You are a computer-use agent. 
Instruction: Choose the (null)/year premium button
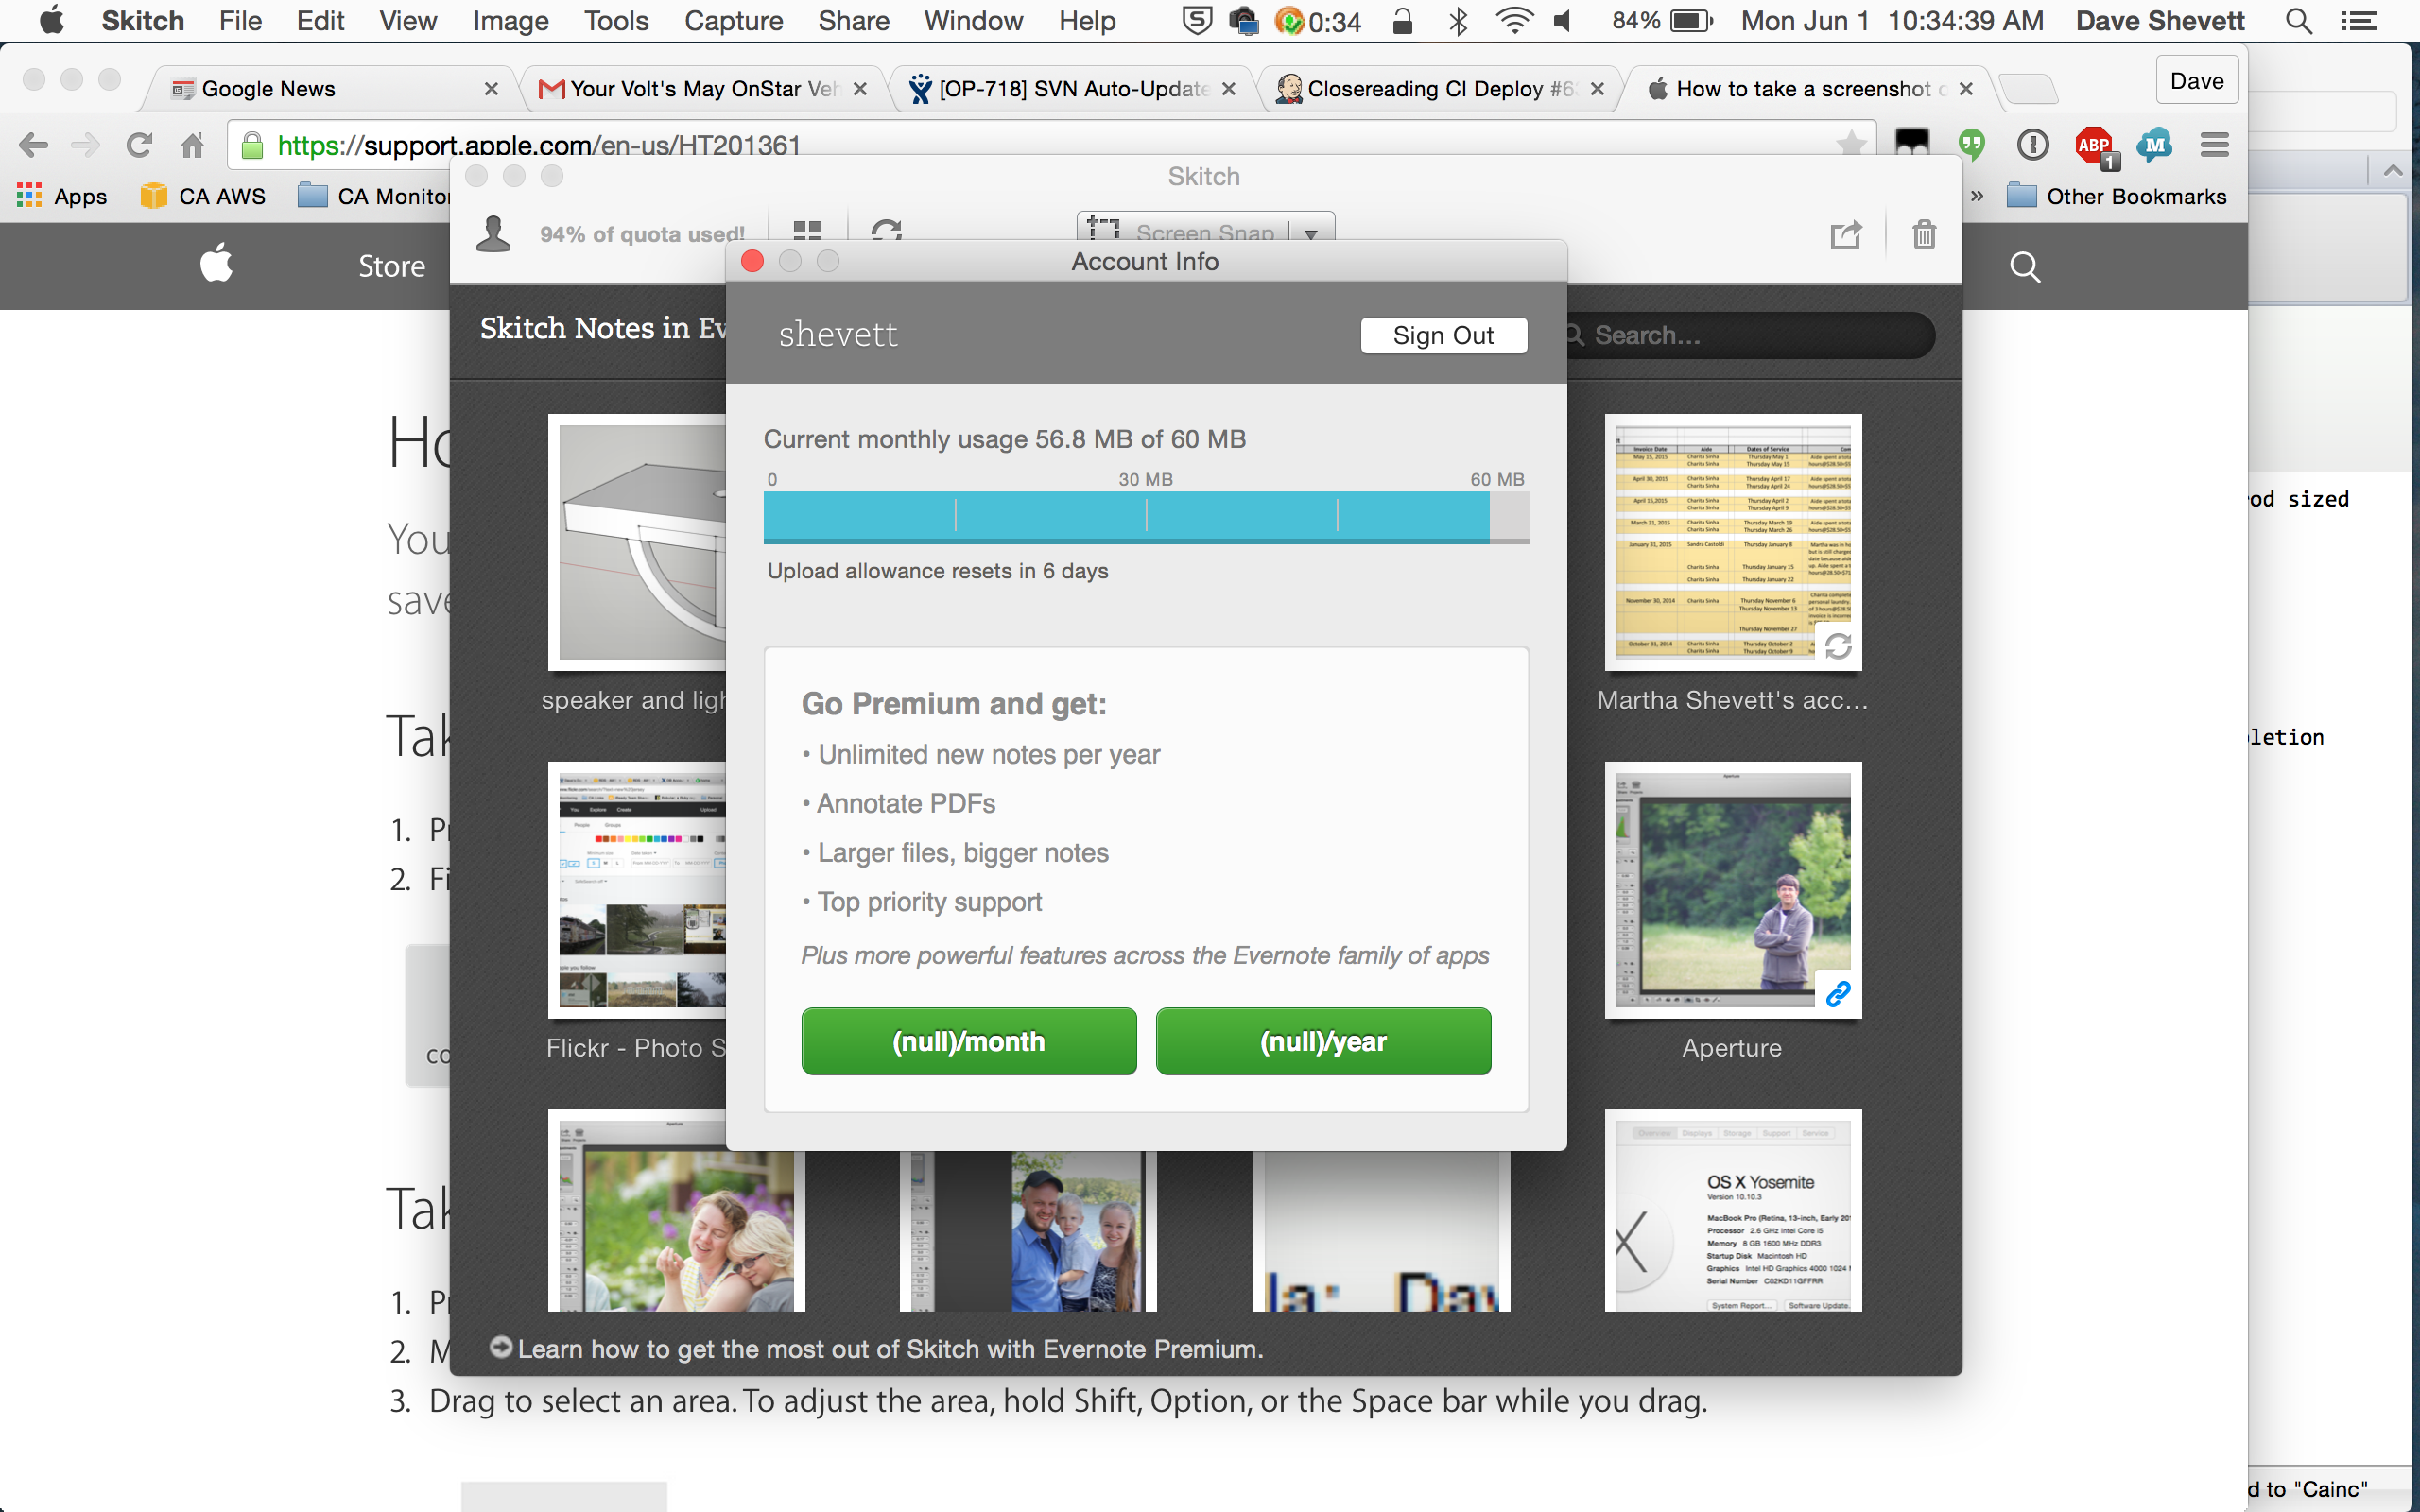[x=1323, y=1041]
